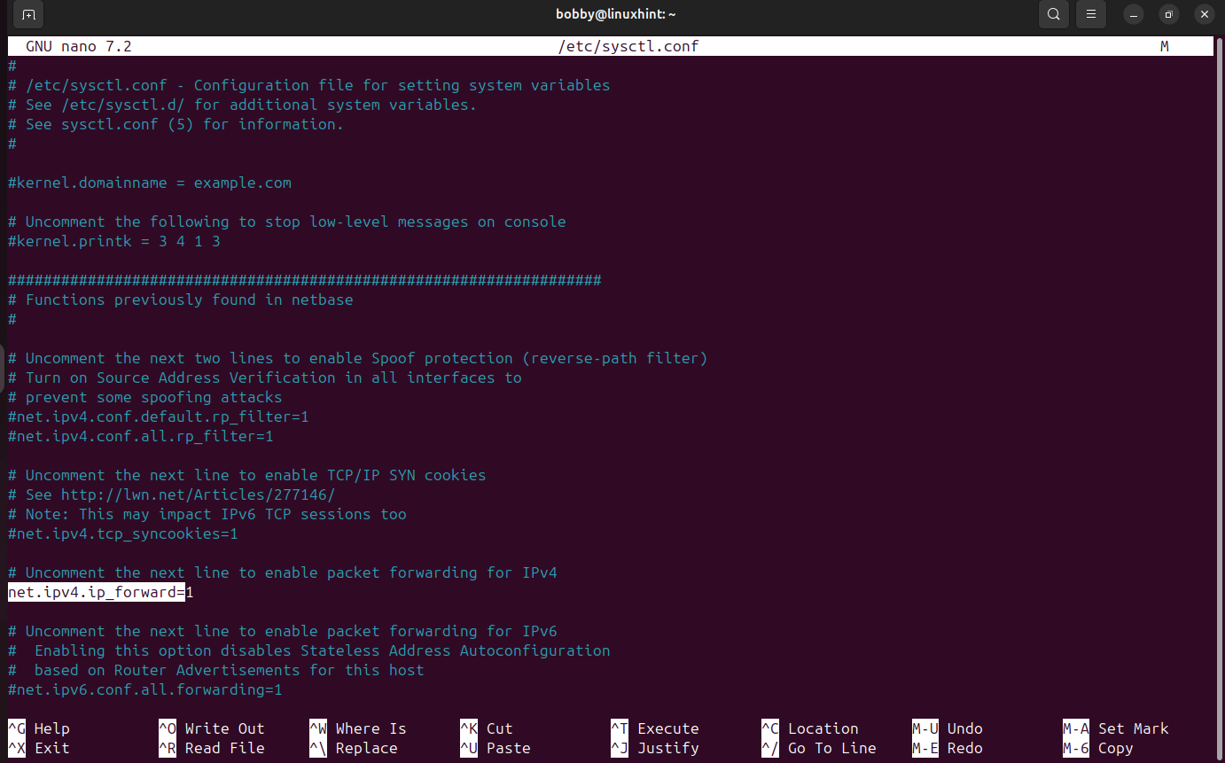
Task: Click the ^R Read File shortcut
Action: click(212, 748)
